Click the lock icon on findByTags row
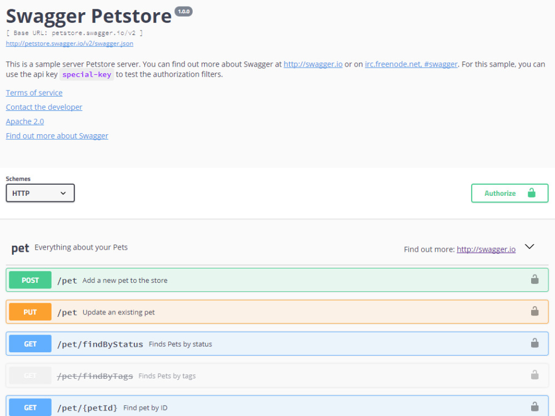 click(534, 375)
